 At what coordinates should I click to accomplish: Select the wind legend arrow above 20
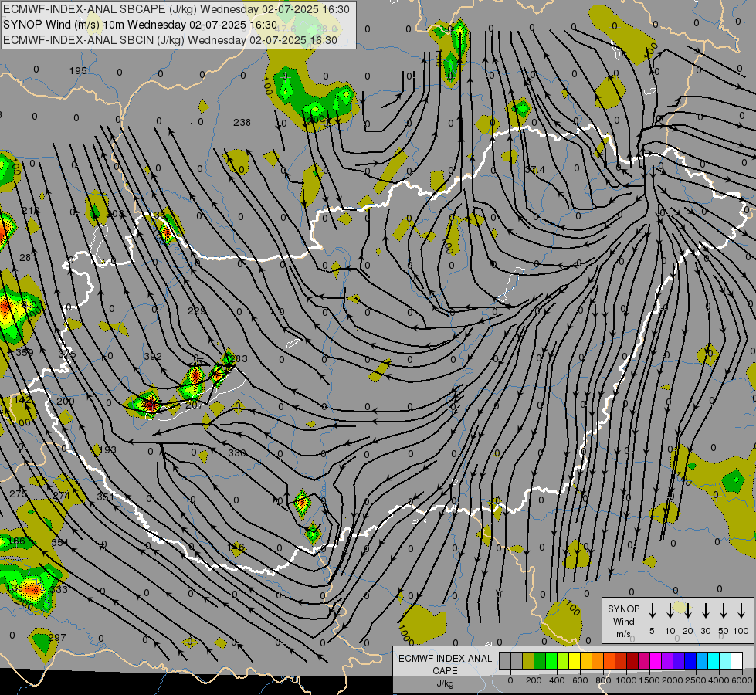[687, 611]
